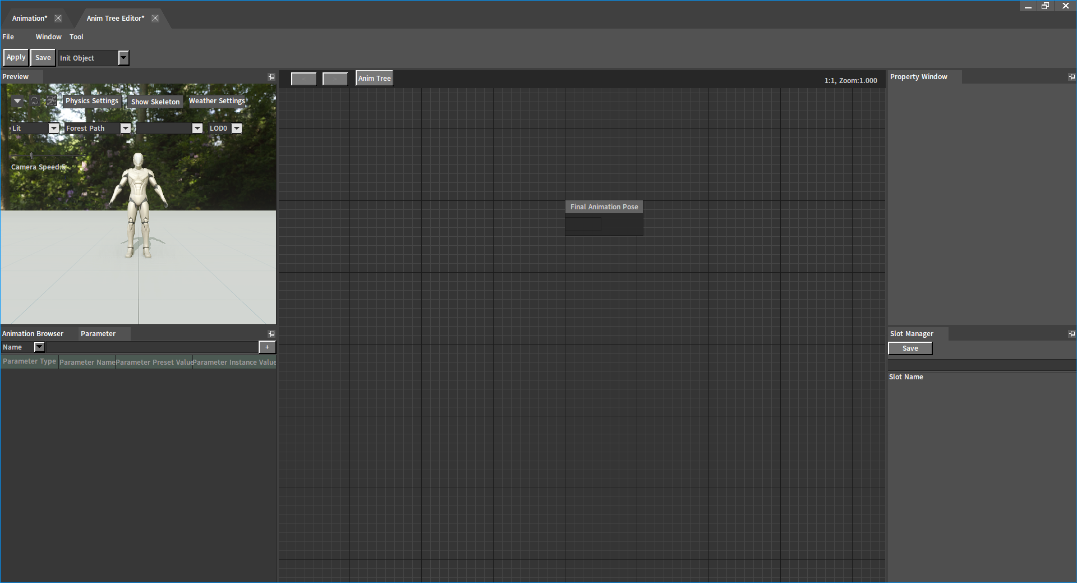Toggle Show Skeleton in the preview
This screenshot has height=583, width=1077.
click(155, 102)
